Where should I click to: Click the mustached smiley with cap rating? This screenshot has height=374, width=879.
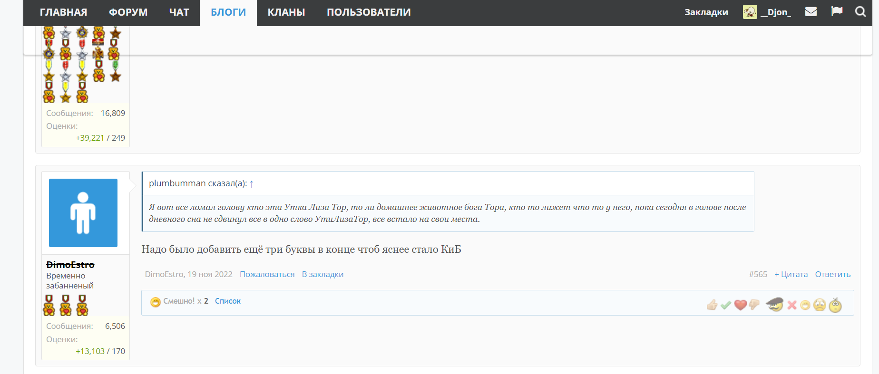click(x=775, y=304)
